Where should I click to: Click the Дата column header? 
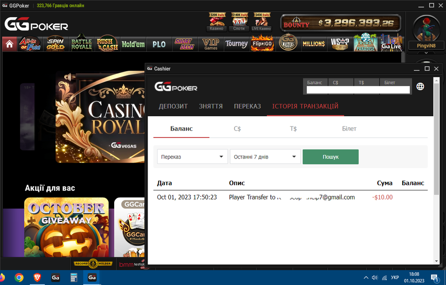click(165, 183)
